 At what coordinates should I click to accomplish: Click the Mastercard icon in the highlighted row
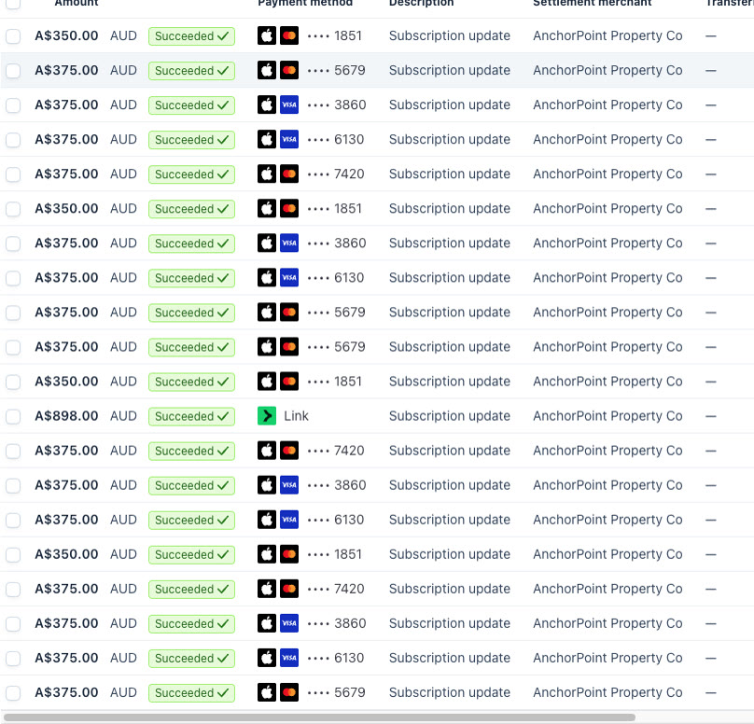(289, 70)
